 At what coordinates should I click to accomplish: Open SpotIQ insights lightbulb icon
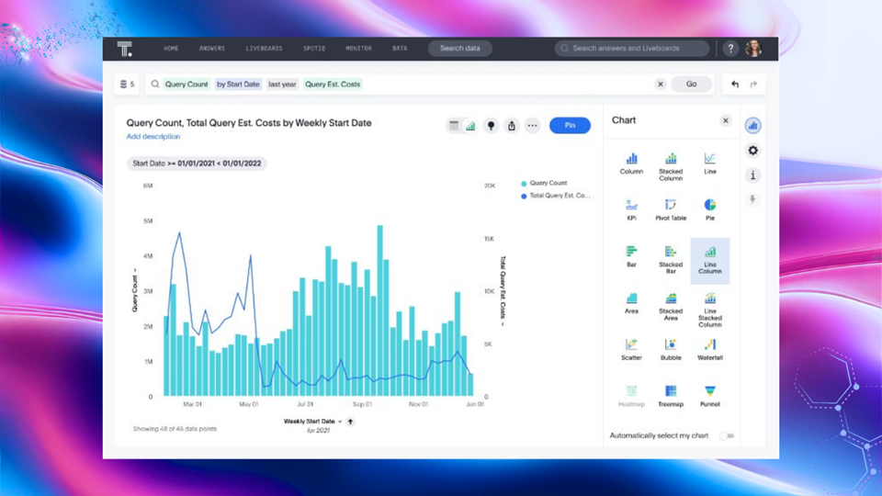click(491, 126)
